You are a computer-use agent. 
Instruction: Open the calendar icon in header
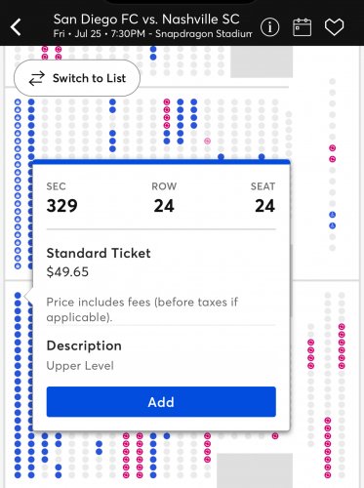(x=302, y=26)
